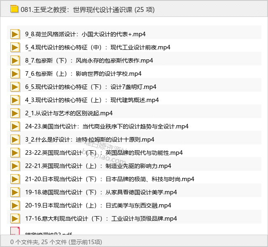Viewport: 268px width, 247px height.
Task: Click video icon for 5_4.现代设计的核心特征（中）
Action: click(x=15, y=47)
